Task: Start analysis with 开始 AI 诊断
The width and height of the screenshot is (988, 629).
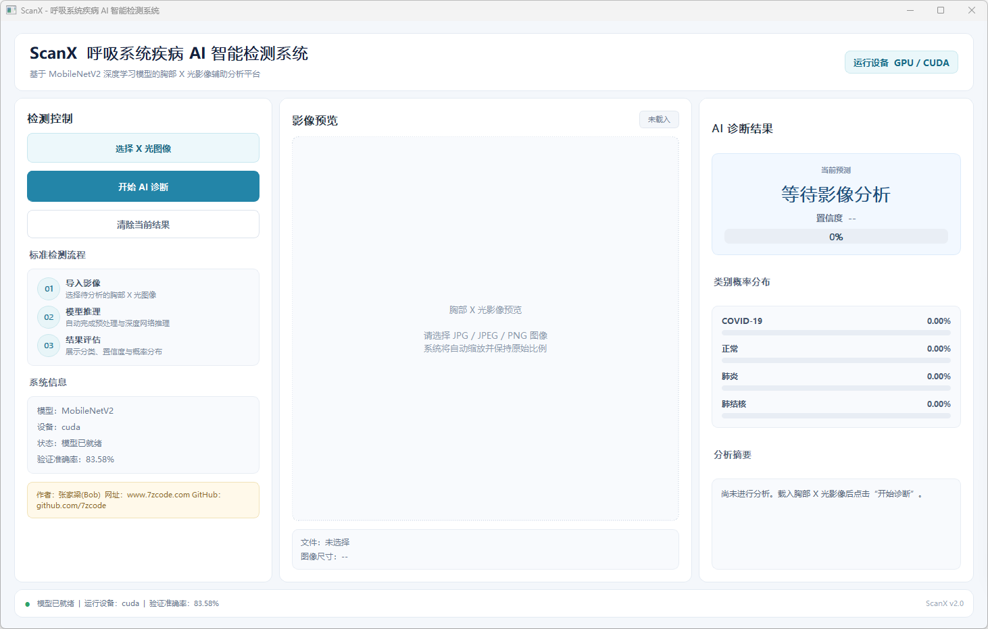Action: [x=143, y=186]
